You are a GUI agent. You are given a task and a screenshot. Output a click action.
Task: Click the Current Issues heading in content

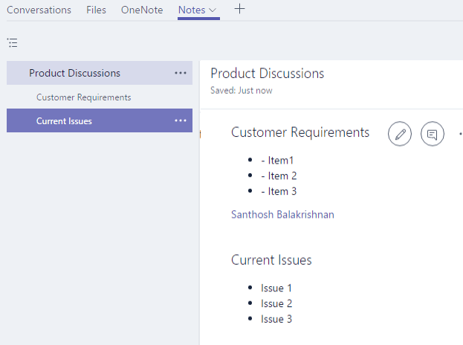click(271, 260)
